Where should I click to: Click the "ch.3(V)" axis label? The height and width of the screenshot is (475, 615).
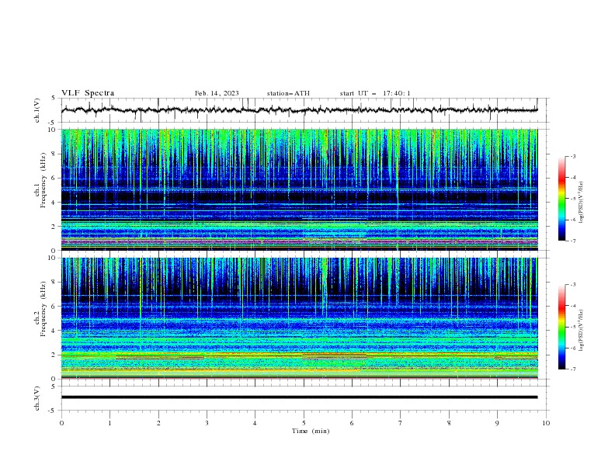tap(37, 398)
